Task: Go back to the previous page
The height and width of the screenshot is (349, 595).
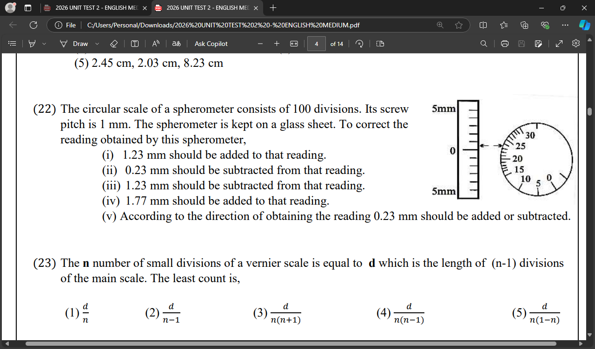Action: pyautogui.click(x=13, y=25)
